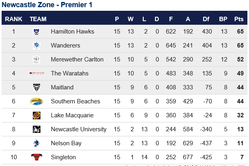Click the BP column header
Image resolution: width=249 pixels, height=166 pixels.
point(223,19)
